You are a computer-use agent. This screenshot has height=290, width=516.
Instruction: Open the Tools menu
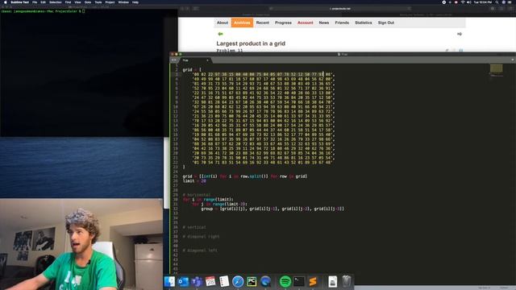click(x=98, y=2)
